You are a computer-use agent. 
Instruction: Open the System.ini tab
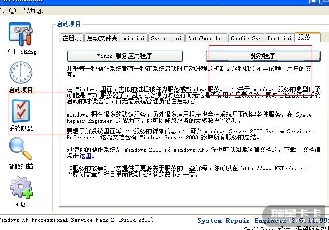click(166, 38)
